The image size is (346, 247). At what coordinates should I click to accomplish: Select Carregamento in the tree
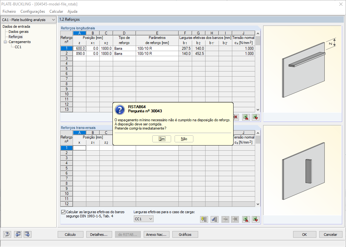[x=20, y=42]
